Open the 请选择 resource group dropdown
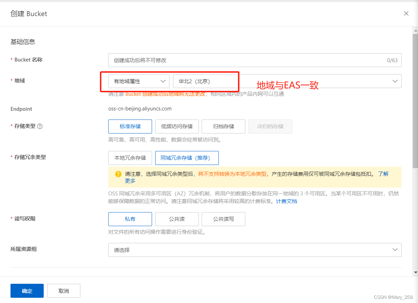 (x=254, y=250)
